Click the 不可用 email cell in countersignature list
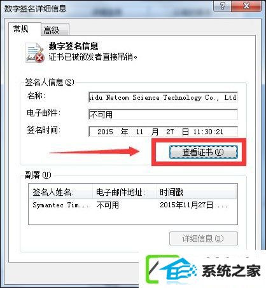Viewport: 266px width, 288px height. (x=108, y=205)
